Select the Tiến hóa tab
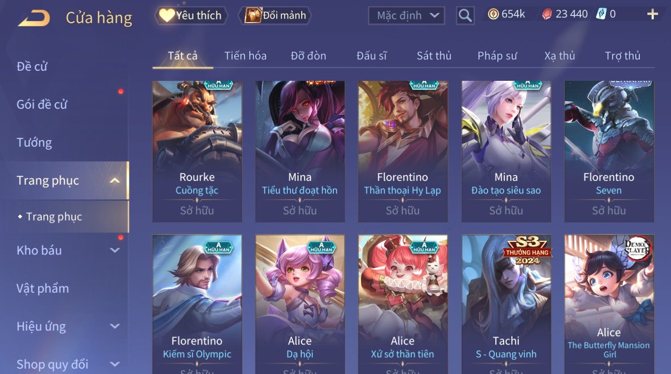 click(245, 56)
